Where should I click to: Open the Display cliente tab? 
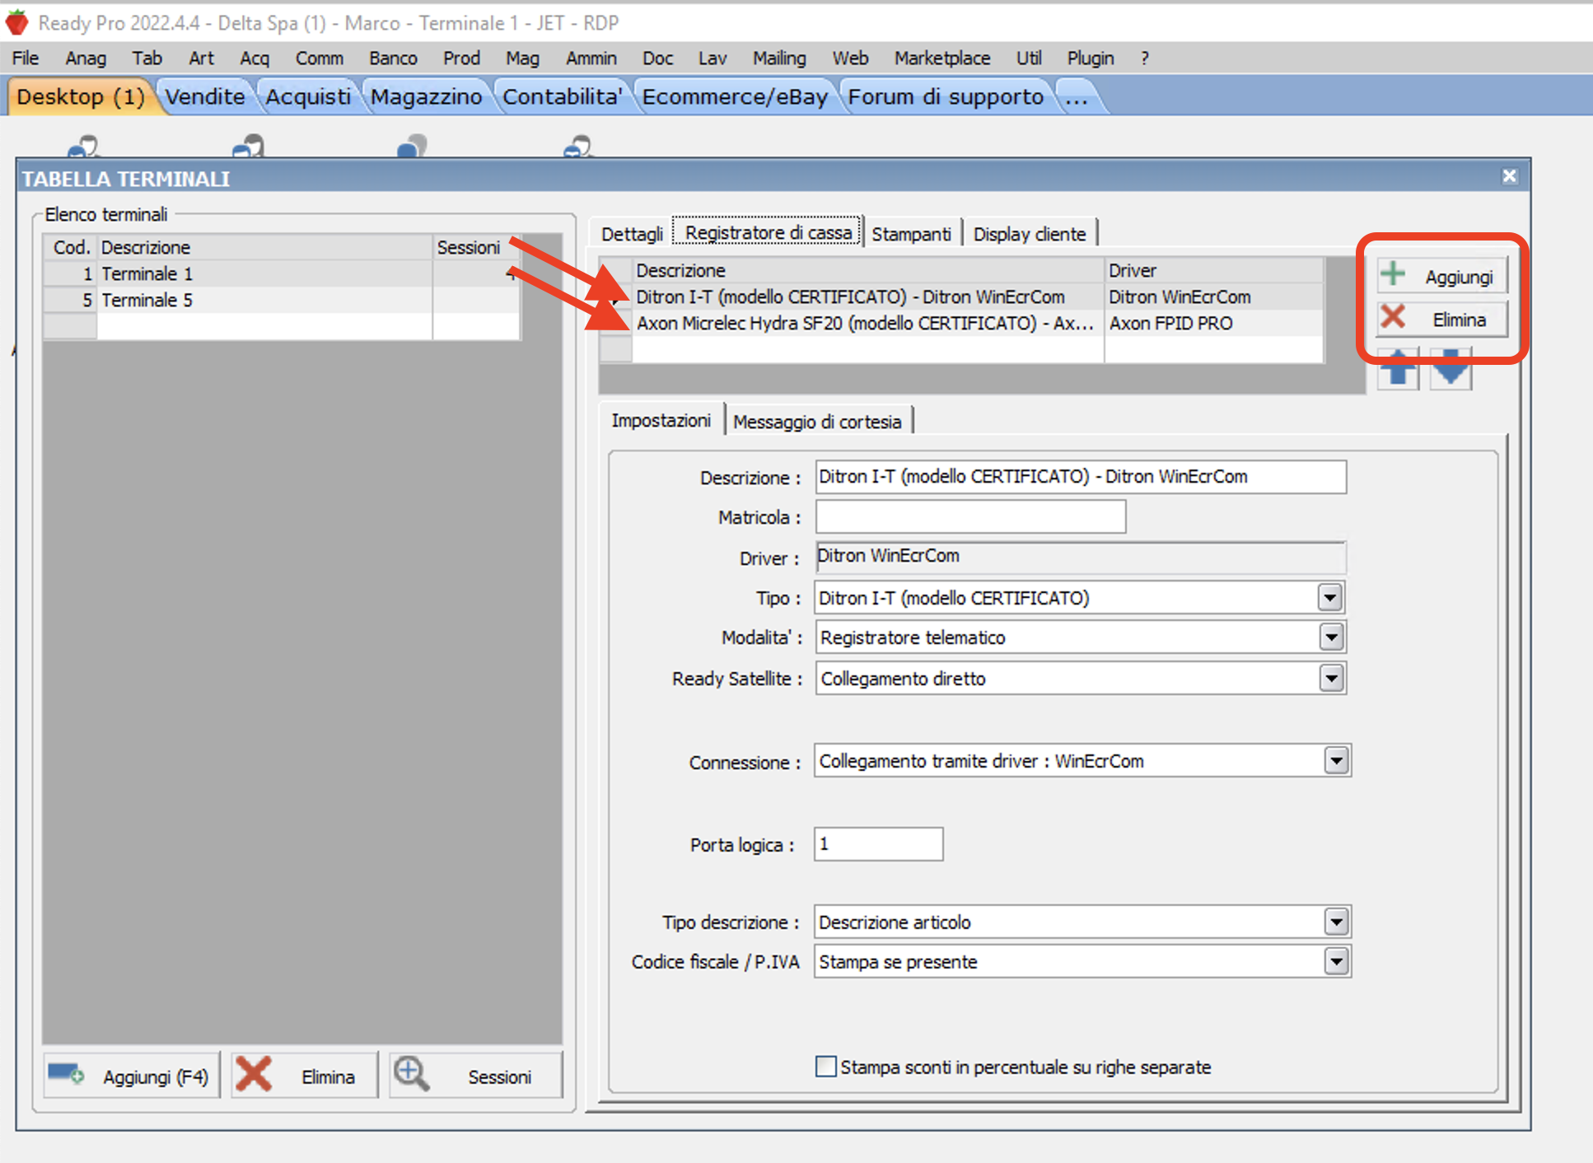(1030, 234)
